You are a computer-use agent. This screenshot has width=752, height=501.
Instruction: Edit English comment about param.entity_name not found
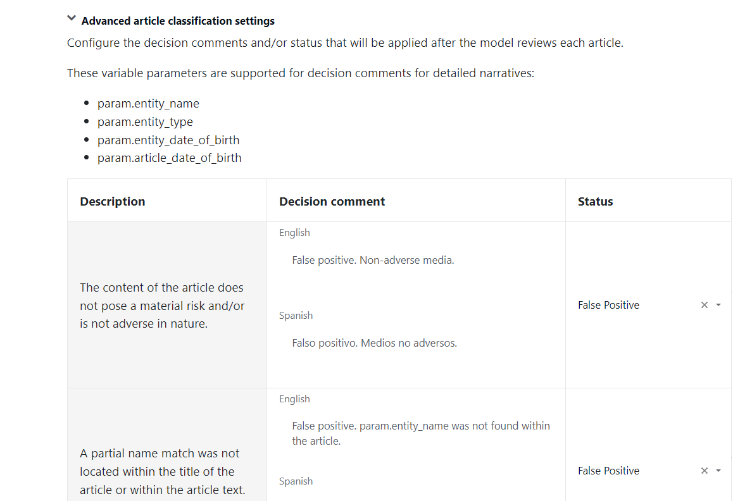416,433
